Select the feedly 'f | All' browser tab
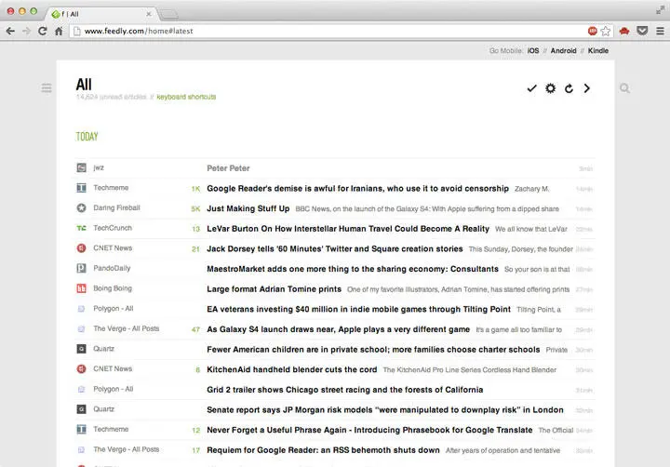The height and width of the screenshot is (467, 670). coord(100,14)
